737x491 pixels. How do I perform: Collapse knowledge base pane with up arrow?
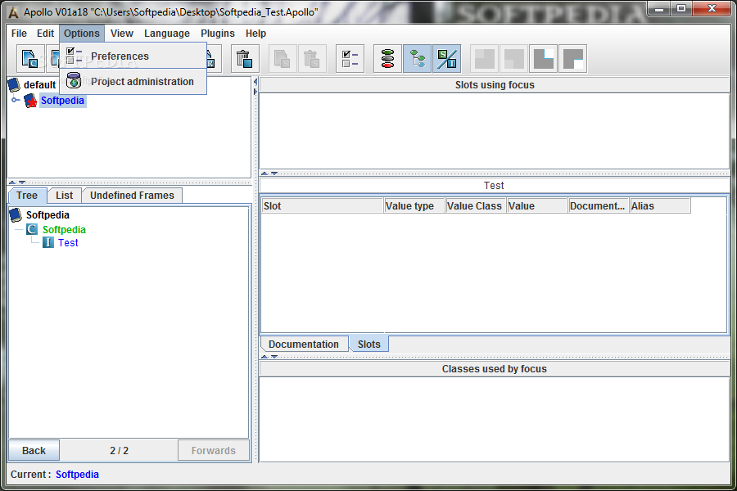[12, 182]
